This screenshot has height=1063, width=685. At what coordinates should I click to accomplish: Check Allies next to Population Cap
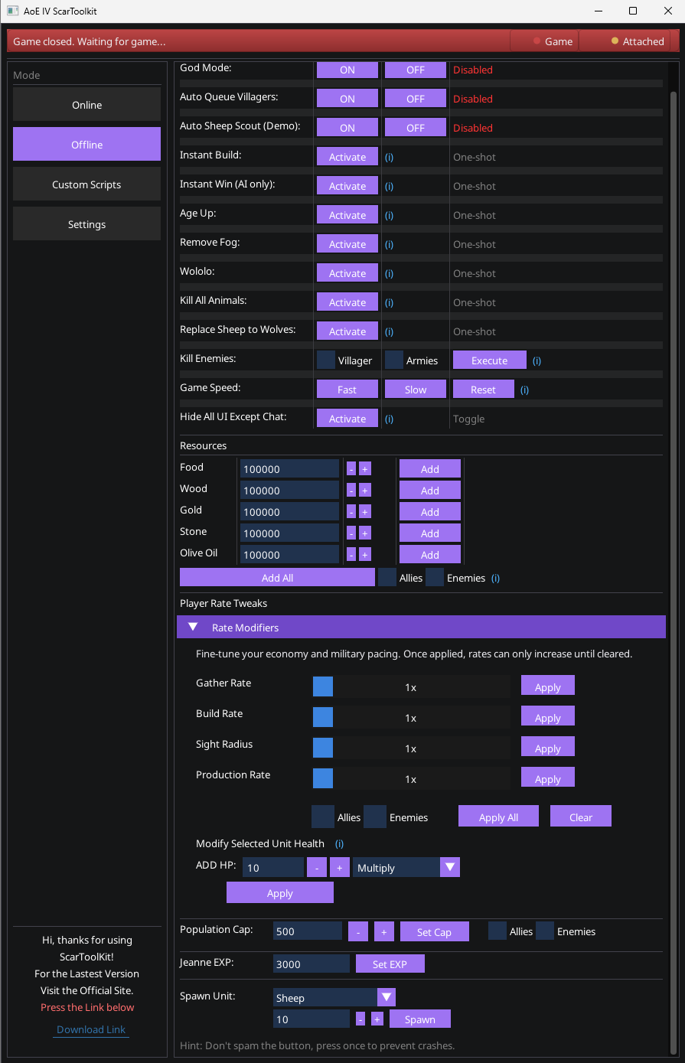[x=498, y=931]
